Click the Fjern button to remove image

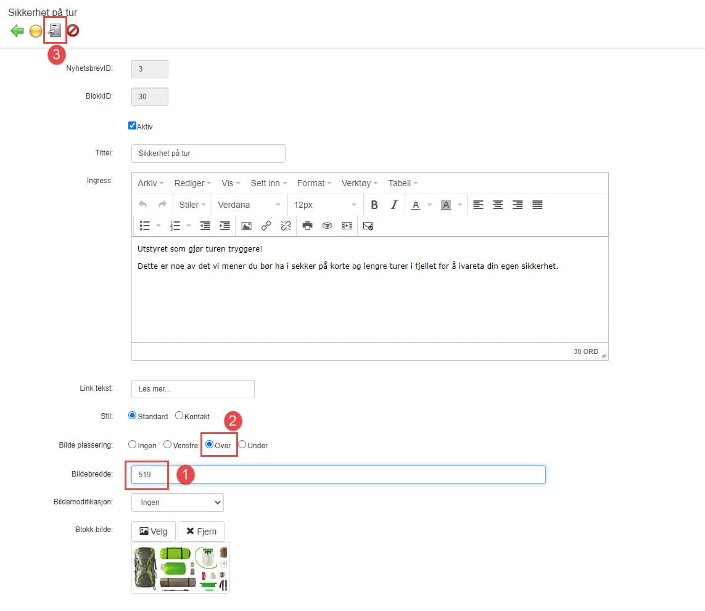pos(200,531)
